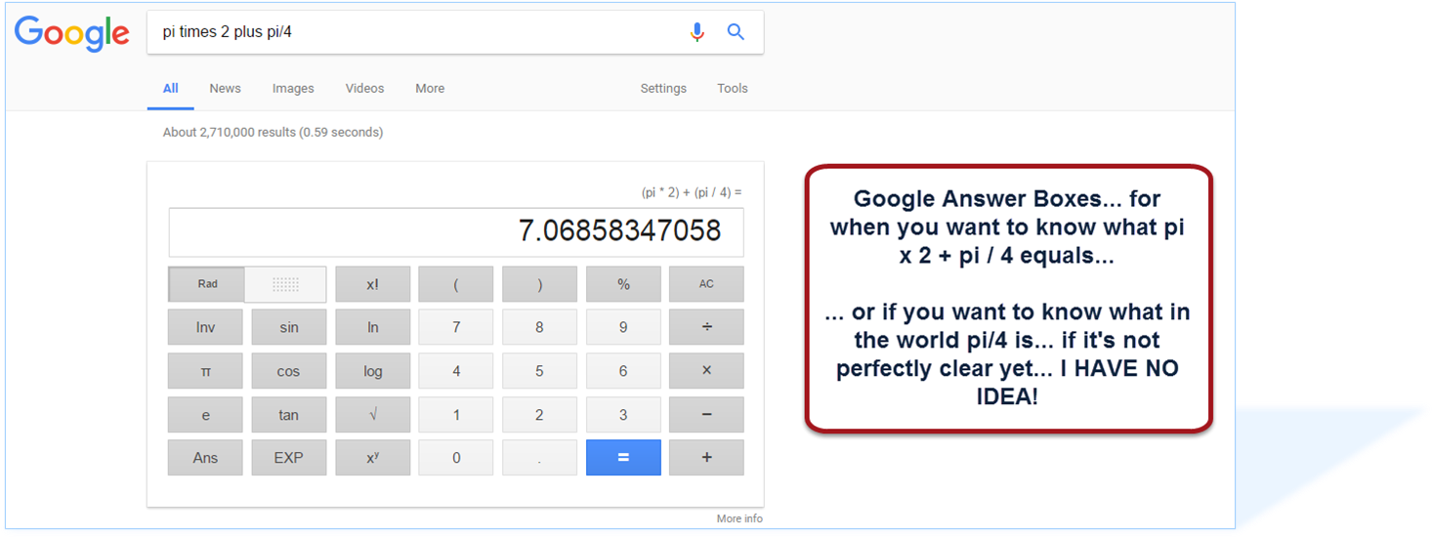Screen dimensions: 1432x537
Task: Click digit 2 on calculator
Action: point(539,414)
